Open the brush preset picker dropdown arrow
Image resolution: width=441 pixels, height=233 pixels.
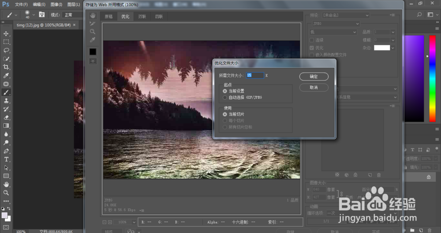(34, 15)
